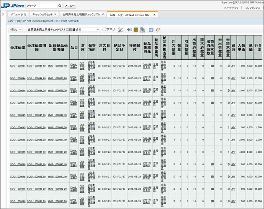Viewport: 264px width, 209px height.
Task: Click product link in MMS-1000039.20 row
Action: [x=74, y=78]
